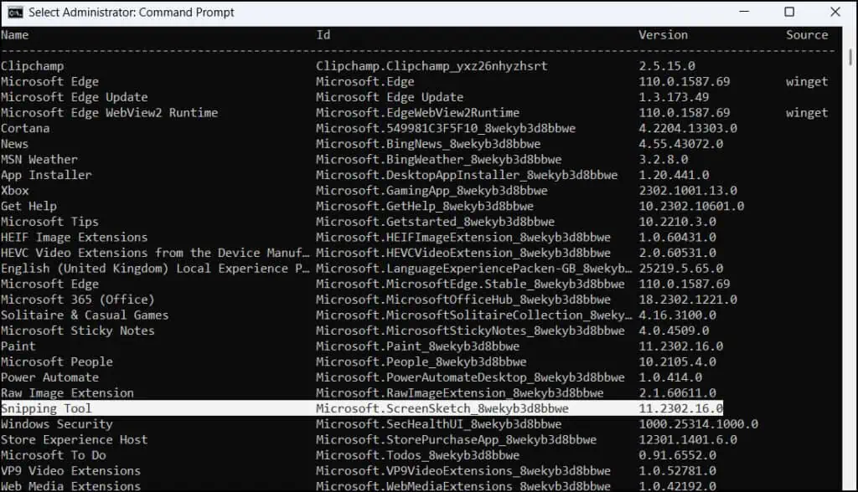The height and width of the screenshot is (492, 858).
Task: Click 'Microsoft Sticky Notes' name entry
Action: 78,331
